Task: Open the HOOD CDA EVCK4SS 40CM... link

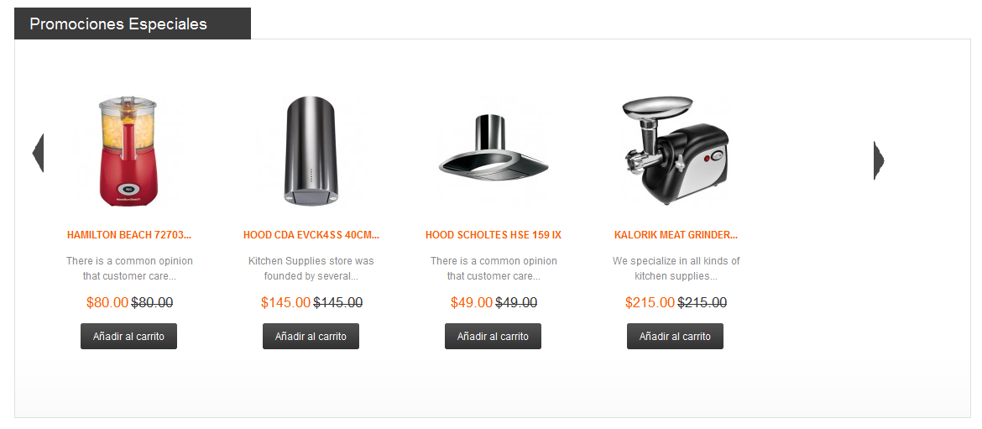Action: tap(311, 235)
